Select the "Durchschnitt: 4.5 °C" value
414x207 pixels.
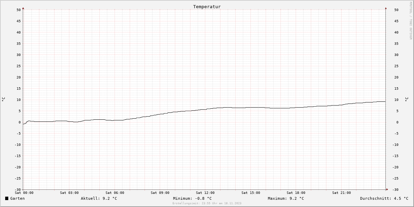[x=384, y=198]
